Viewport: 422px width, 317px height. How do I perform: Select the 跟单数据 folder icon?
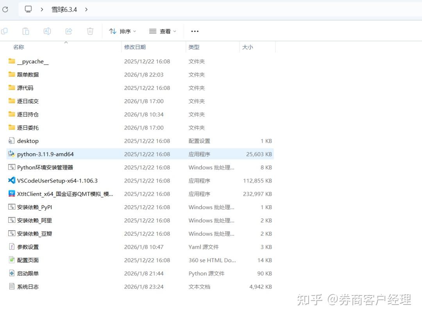point(12,74)
